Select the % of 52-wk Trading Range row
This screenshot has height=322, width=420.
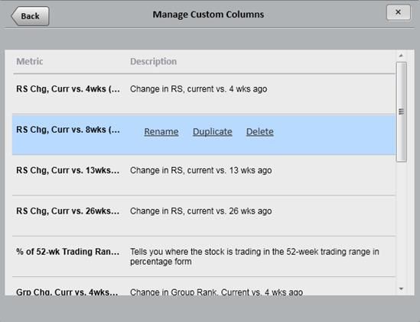coord(203,257)
